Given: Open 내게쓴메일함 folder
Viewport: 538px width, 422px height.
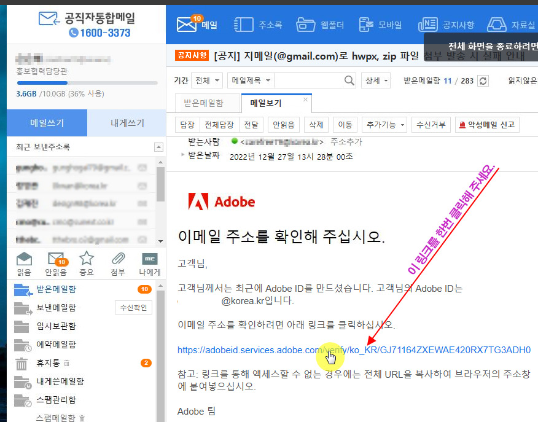Looking at the screenshot, I should pos(60,381).
